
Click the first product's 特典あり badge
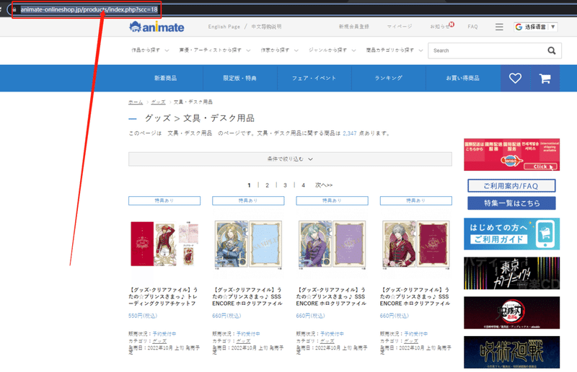click(164, 200)
